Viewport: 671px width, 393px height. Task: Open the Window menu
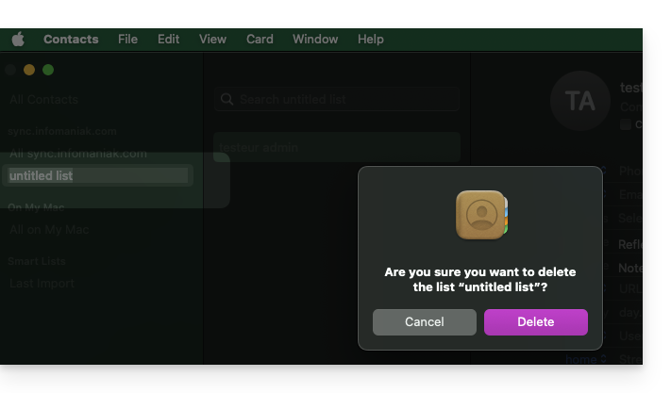(x=315, y=40)
